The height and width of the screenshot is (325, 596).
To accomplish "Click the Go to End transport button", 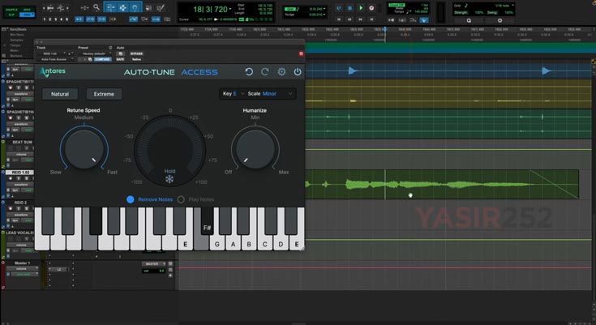I will 371,19.
